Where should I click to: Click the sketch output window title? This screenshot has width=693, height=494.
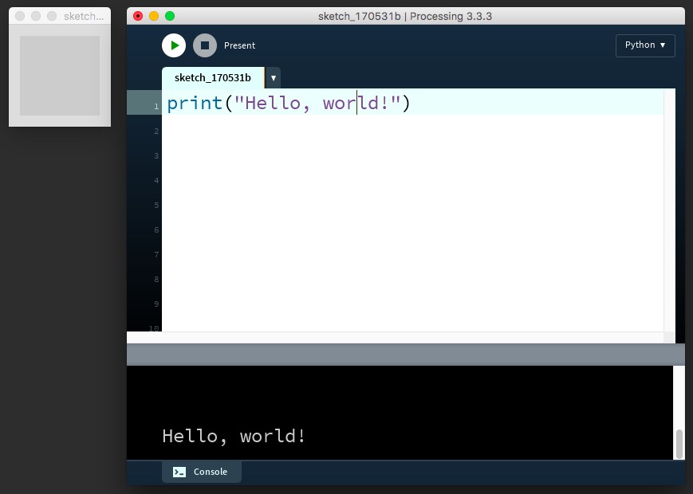[x=84, y=17]
